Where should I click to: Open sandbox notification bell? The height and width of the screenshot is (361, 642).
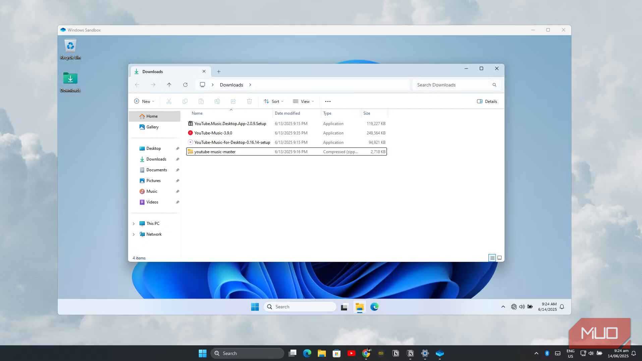point(562,307)
